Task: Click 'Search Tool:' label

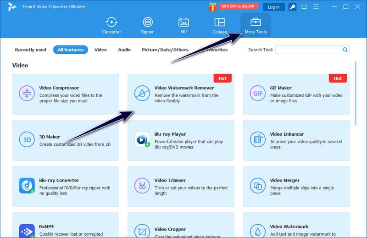Action: point(261,50)
